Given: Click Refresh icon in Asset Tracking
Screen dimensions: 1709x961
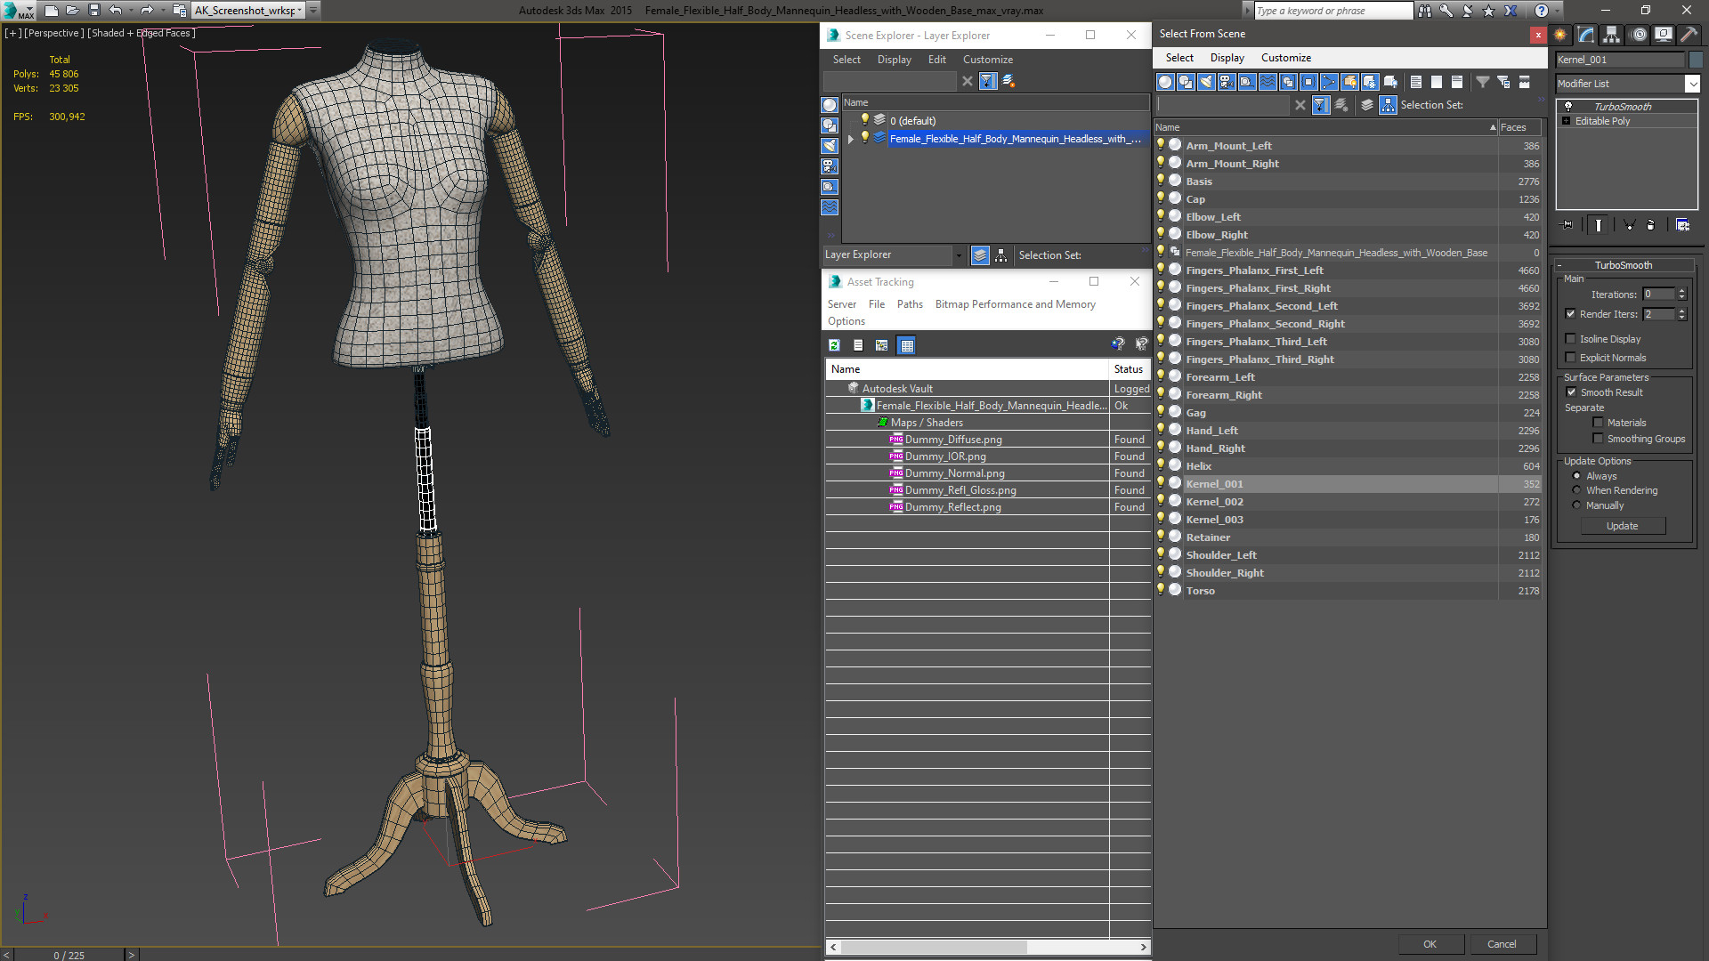Looking at the screenshot, I should 834,345.
